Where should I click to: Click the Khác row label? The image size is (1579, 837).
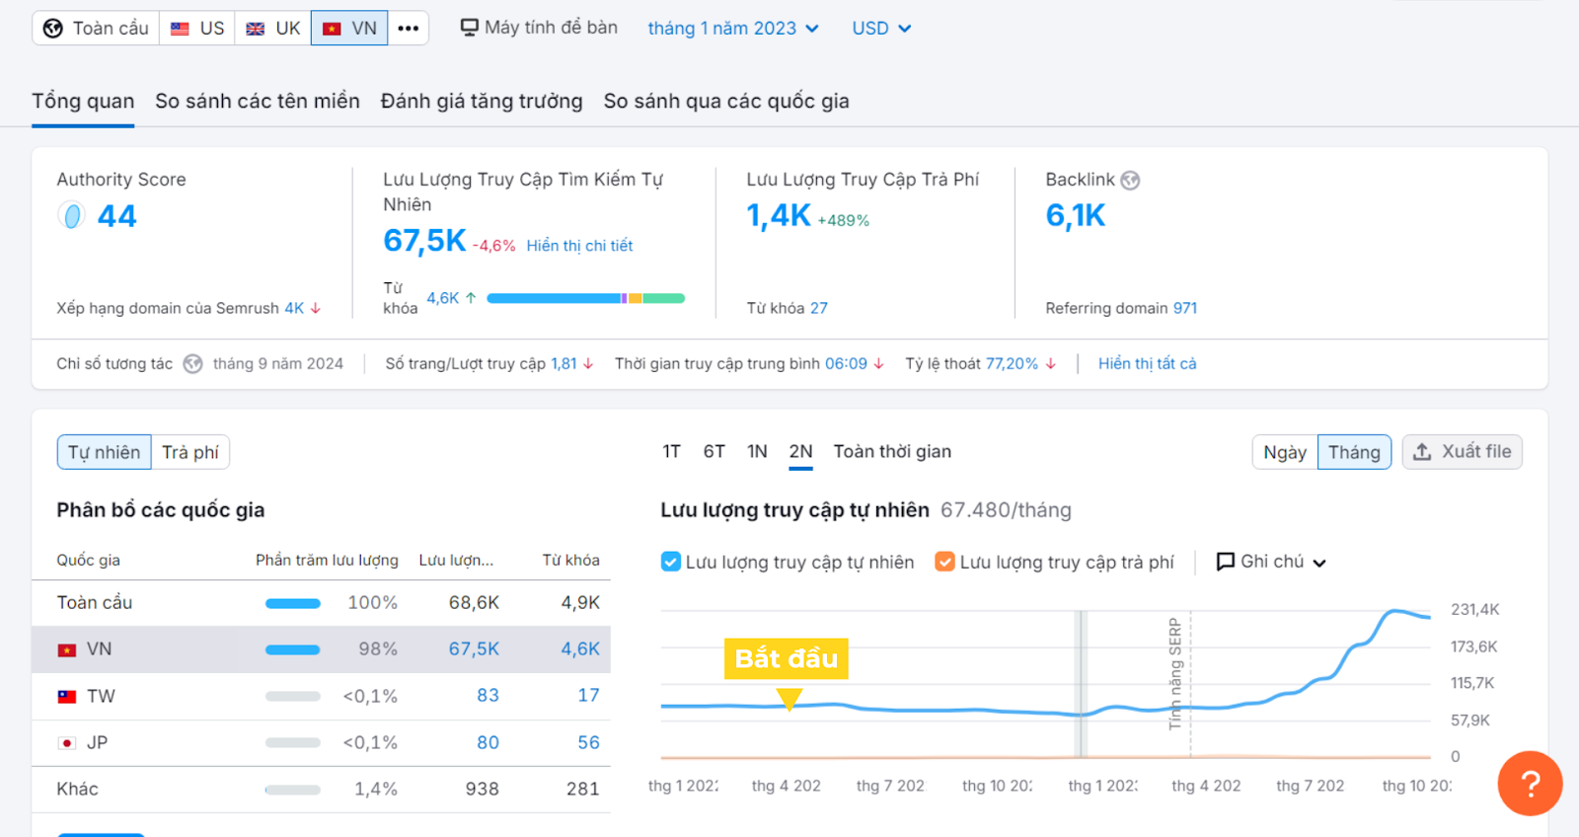[77, 790]
